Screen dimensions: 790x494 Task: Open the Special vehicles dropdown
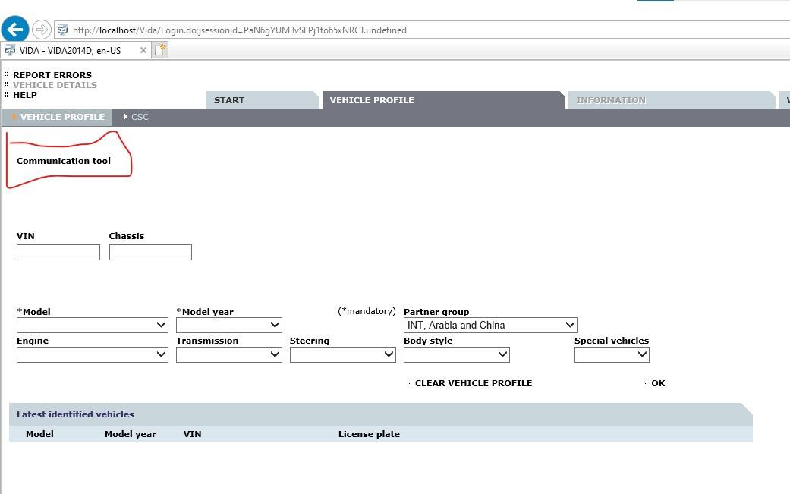pos(612,354)
